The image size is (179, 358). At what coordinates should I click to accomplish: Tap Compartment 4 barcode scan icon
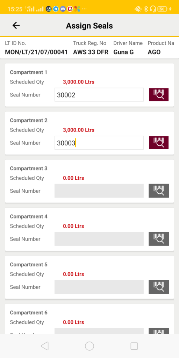click(159, 239)
